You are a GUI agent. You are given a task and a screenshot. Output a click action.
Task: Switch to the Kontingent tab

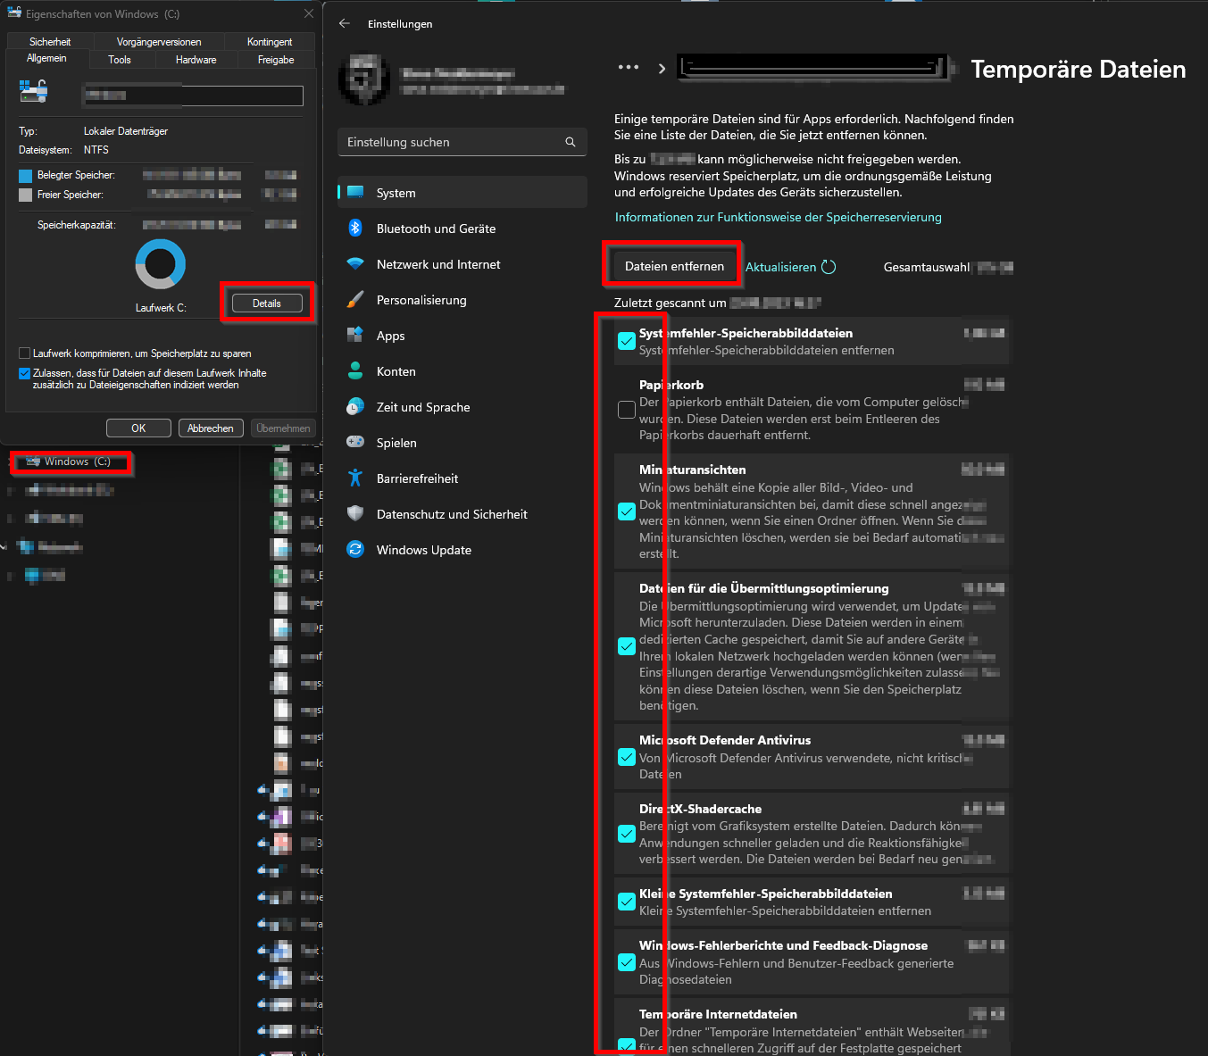[270, 42]
